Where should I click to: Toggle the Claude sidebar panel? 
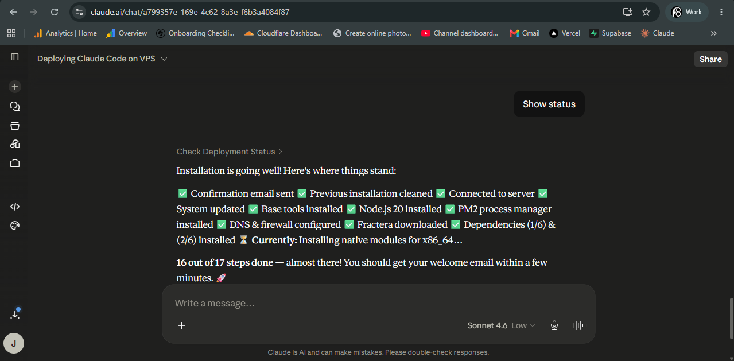[x=15, y=57]
